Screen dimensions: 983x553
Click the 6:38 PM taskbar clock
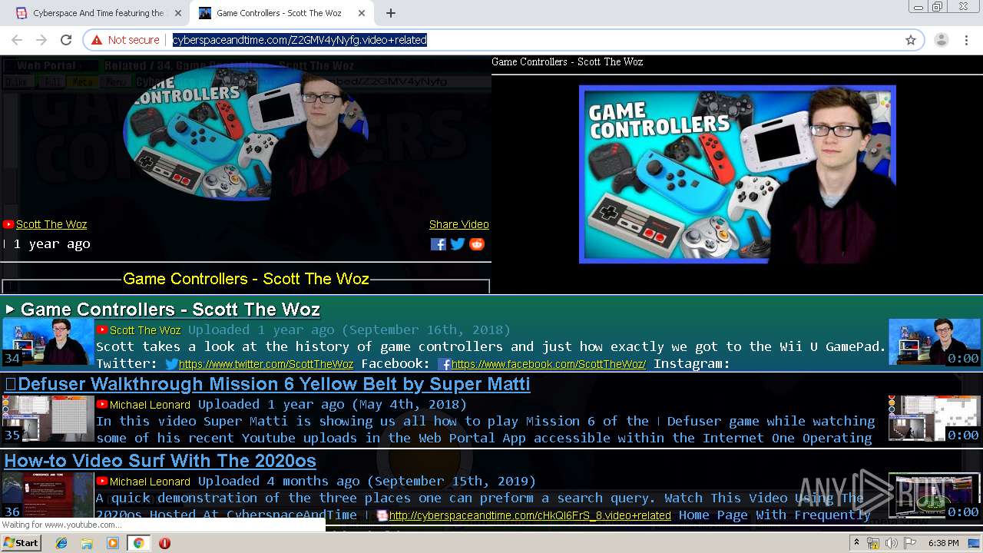(x=943, y=543)
